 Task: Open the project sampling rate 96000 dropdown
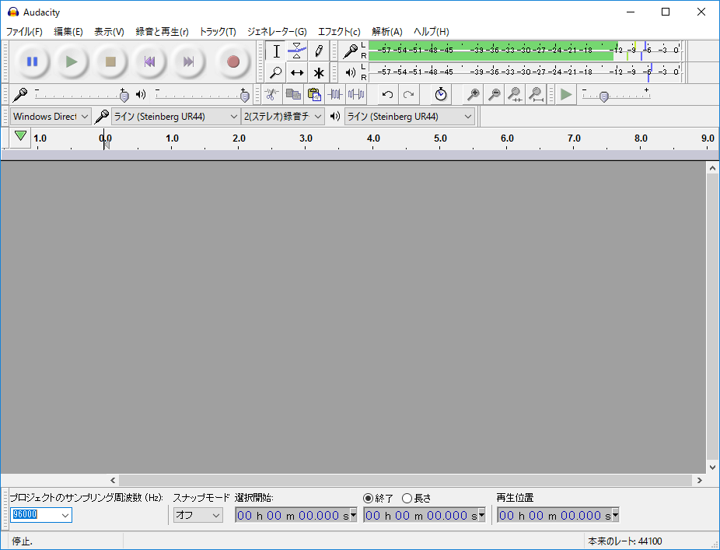pos(65,515)
